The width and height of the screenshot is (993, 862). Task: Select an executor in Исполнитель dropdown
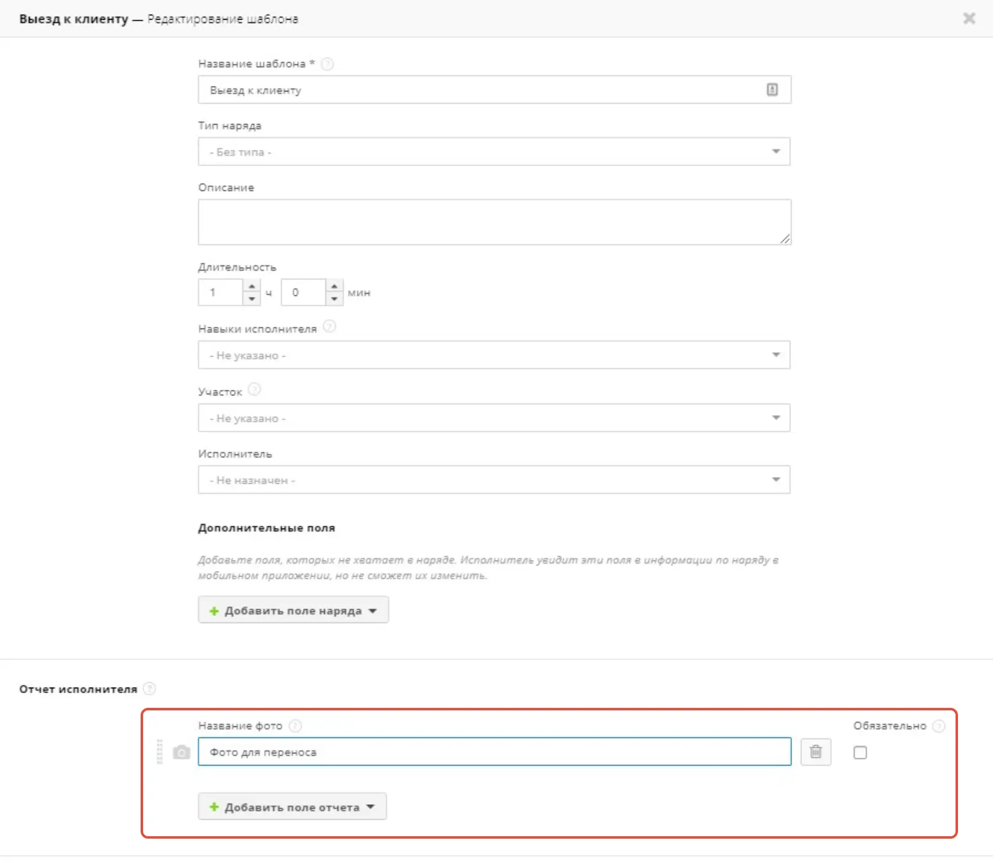(494, 480)
